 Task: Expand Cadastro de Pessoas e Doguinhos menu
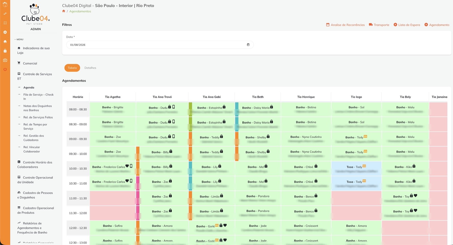tap(35, 195)
